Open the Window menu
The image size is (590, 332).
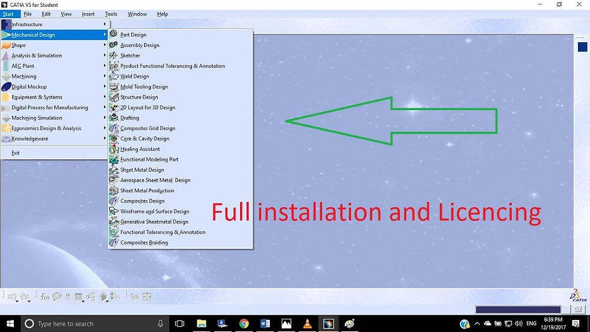tap(137, 14)
